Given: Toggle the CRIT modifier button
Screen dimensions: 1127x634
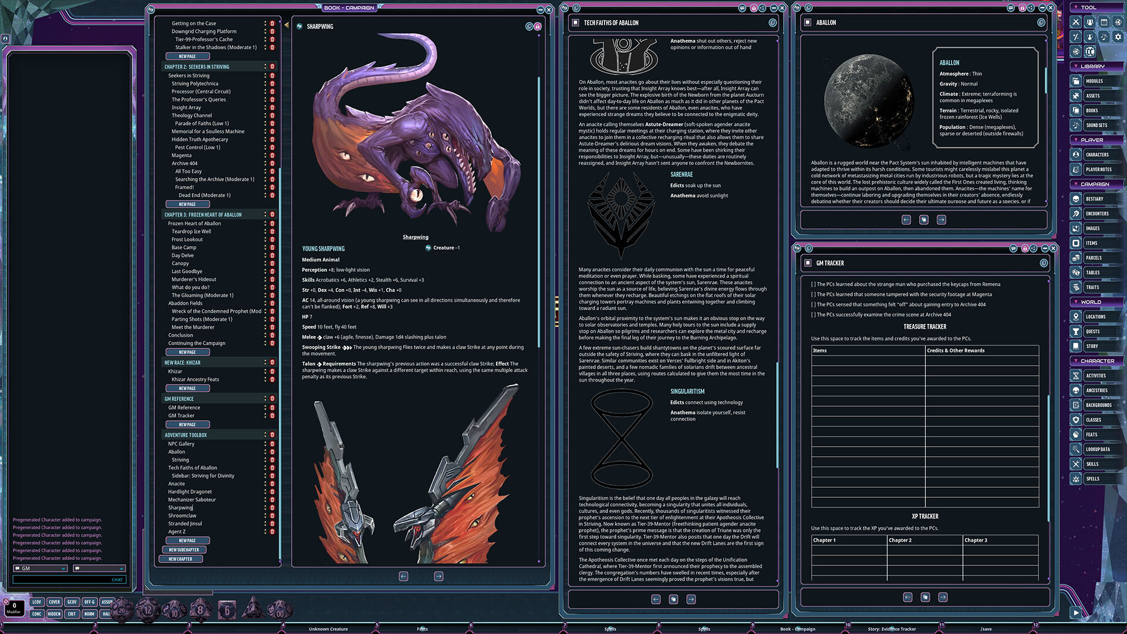Looking at the screenshot, I should point(72,614).
